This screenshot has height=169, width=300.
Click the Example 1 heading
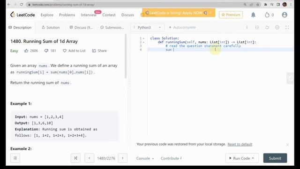coord(21,104)
